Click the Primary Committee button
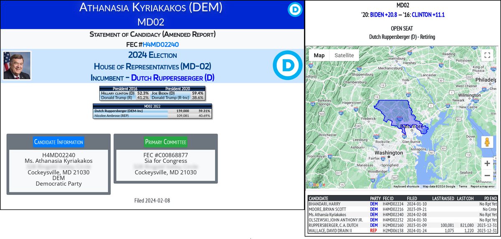 tap(166, 142)
